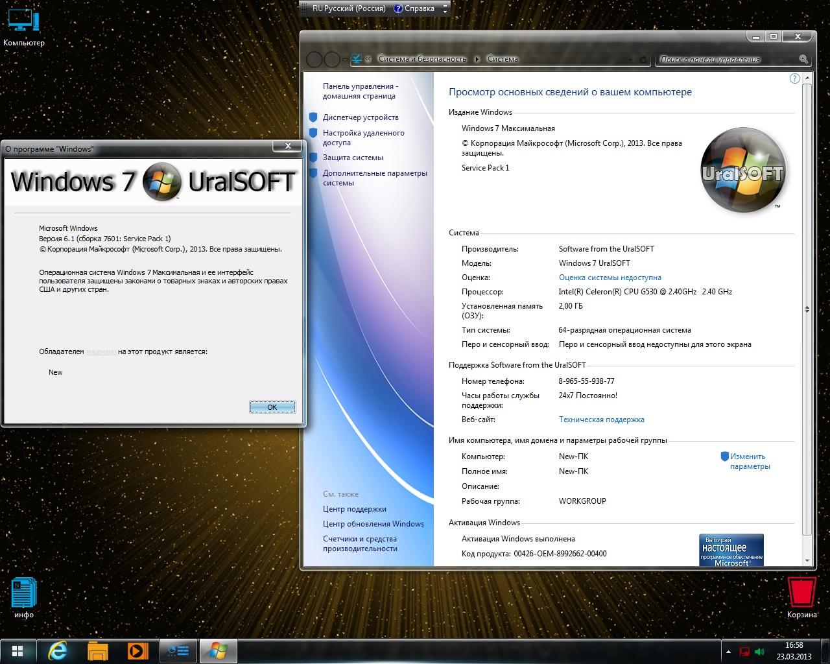Expand the address bar history dropdown

tap(630, 60)
